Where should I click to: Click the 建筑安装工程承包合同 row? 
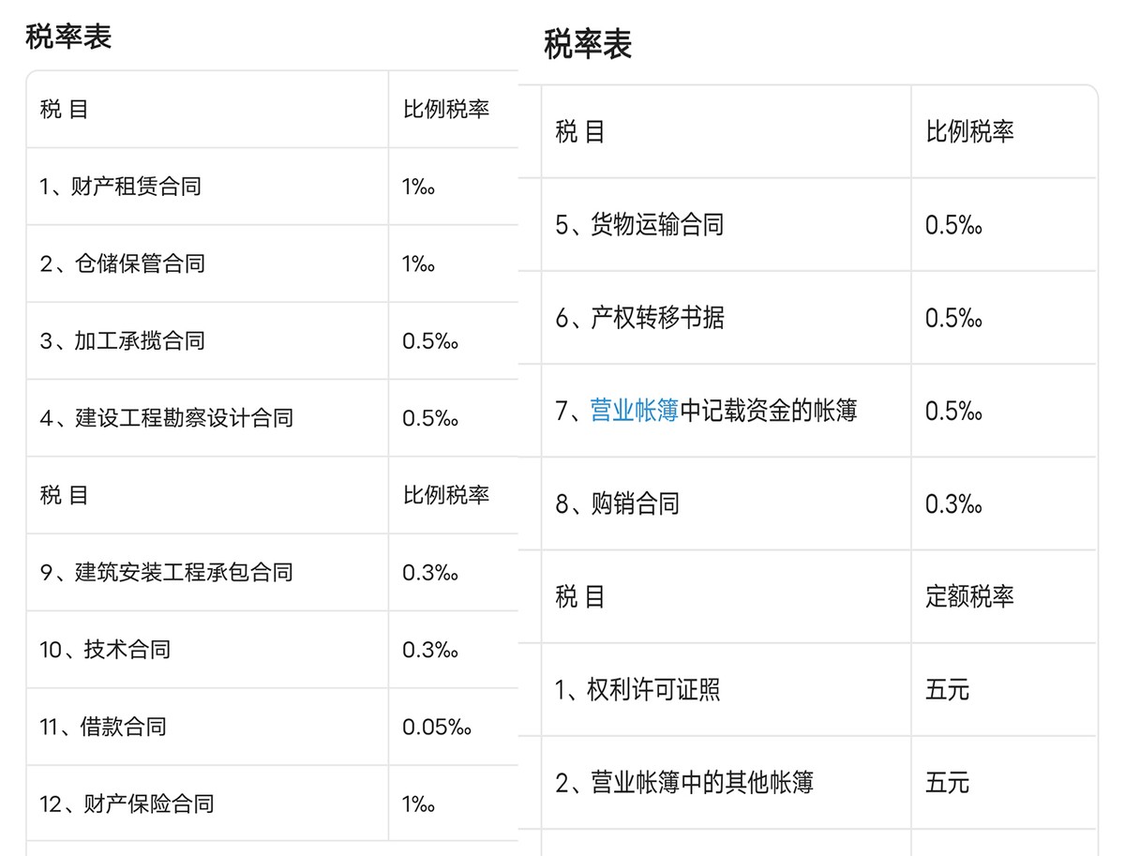coord(166,572)
